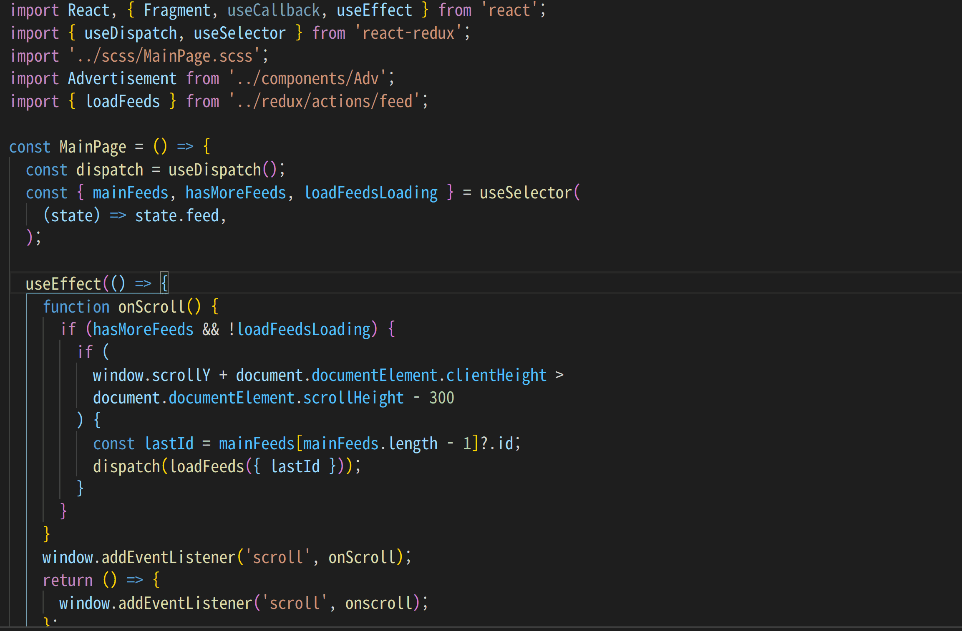Image resolution: width=962 pixels, height=631 pixels.
Task: Click 'Advertisement' in its import statement
Action: 122,78
